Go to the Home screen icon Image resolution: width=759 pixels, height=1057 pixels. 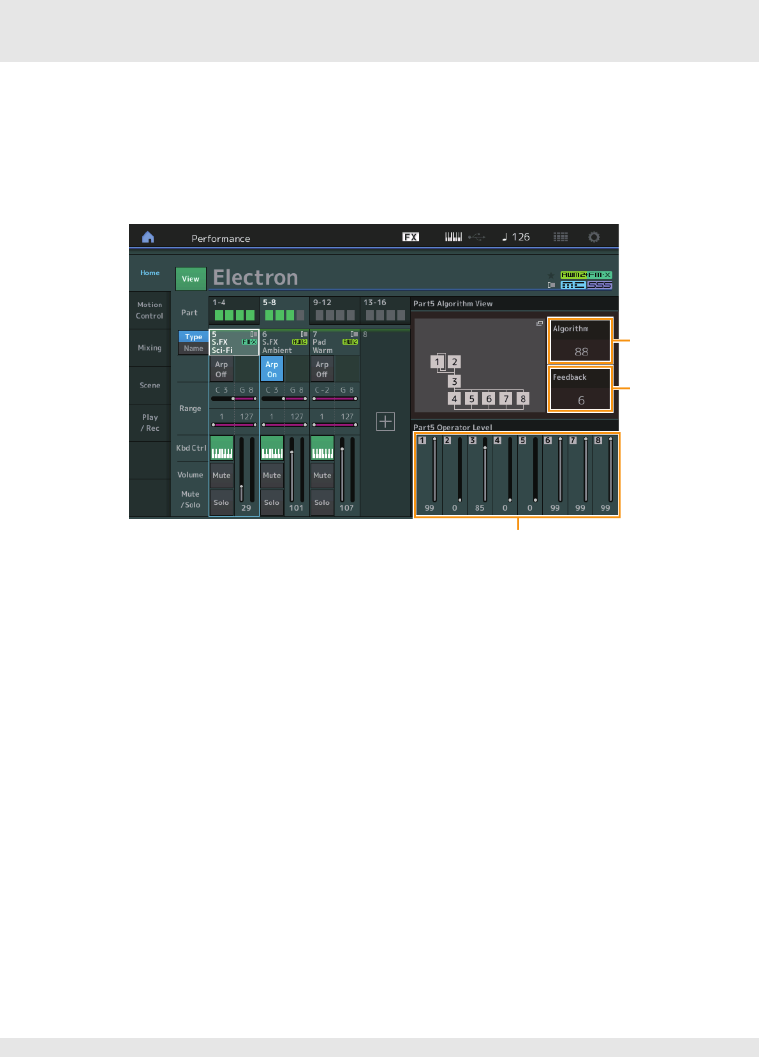click(x=148, y=237)
